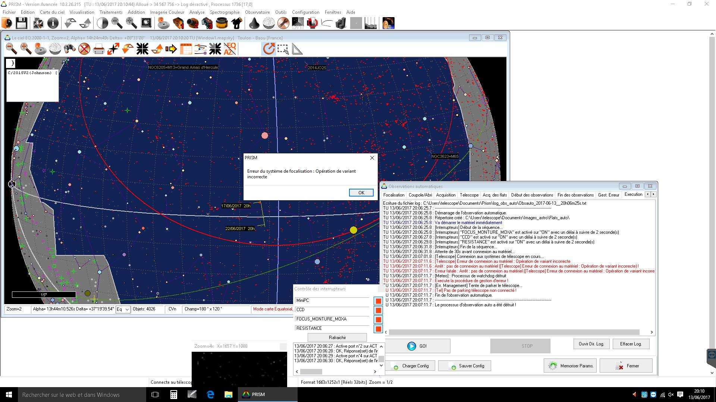Click the dashed rectangle selection tool
The width and height of the screenshot is (716, 402).
click(x=283, y=49)
